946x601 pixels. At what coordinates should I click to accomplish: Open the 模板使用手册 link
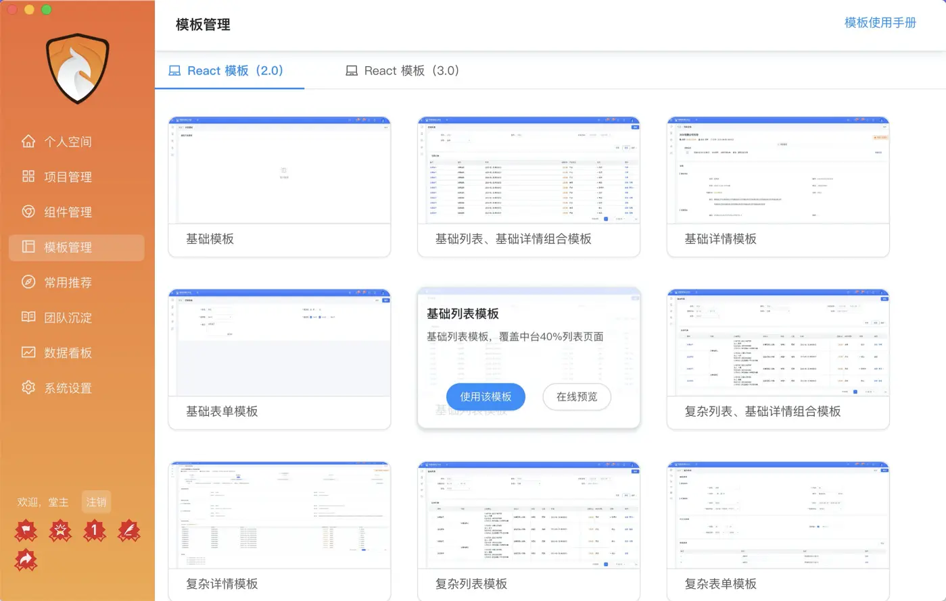click(880, 22)
